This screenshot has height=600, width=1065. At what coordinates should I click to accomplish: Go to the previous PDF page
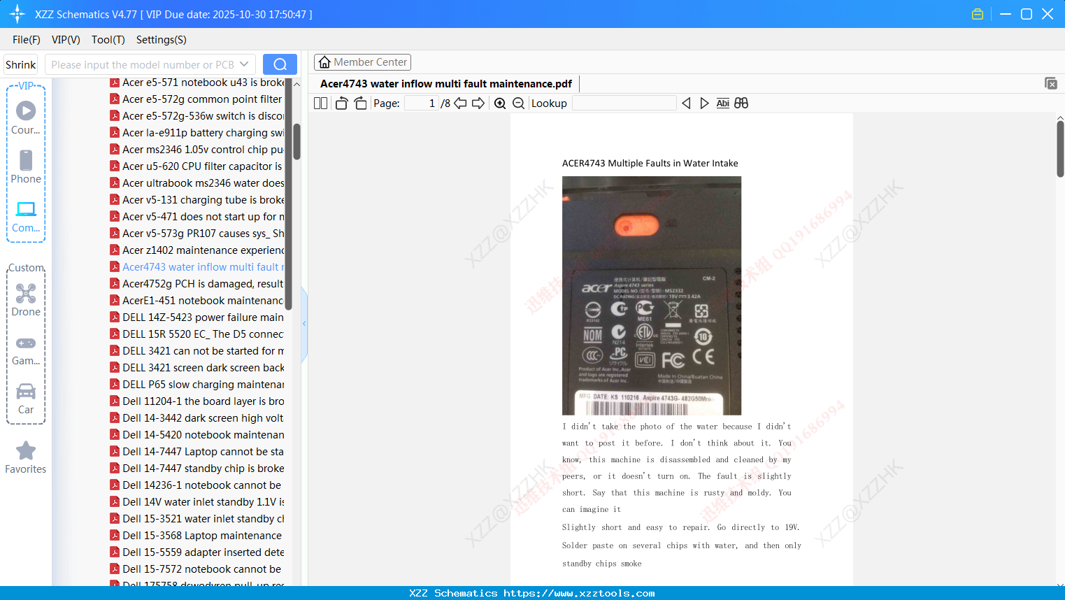(x=460, y=103)
